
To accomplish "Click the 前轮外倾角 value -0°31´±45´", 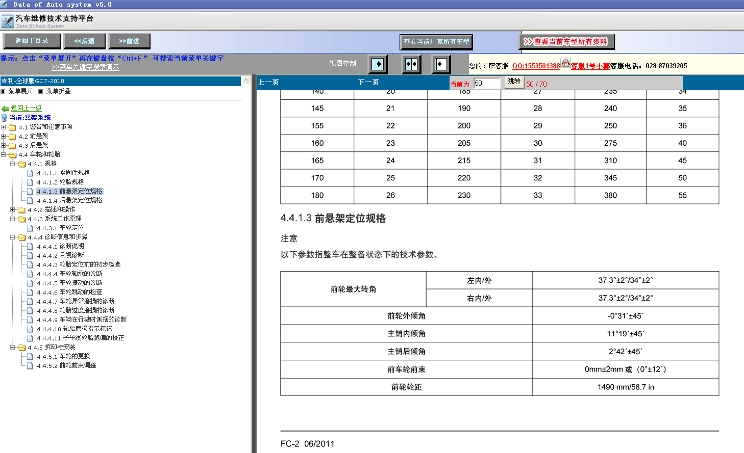I will tap(626, 315).
